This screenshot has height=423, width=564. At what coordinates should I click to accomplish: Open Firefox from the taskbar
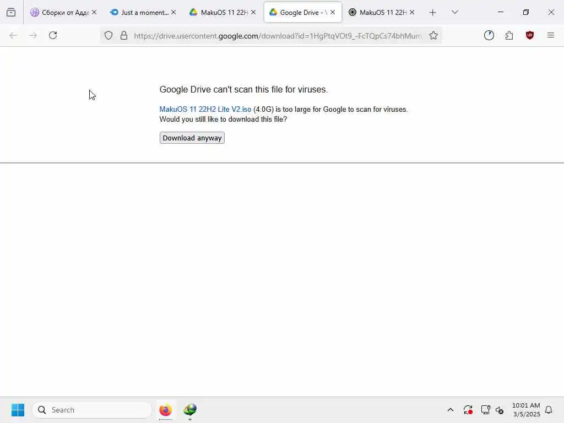165,410
